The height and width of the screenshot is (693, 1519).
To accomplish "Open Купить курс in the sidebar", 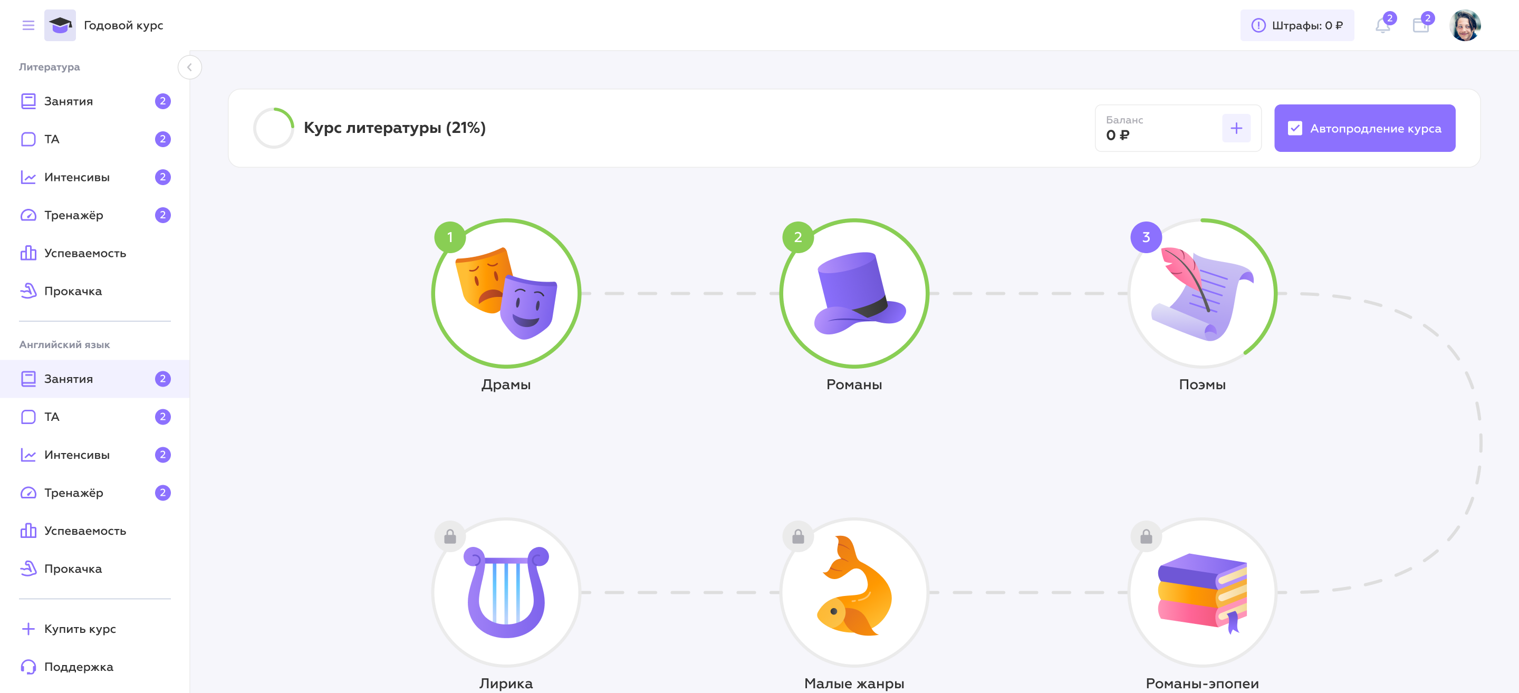I will click(80, 629).
